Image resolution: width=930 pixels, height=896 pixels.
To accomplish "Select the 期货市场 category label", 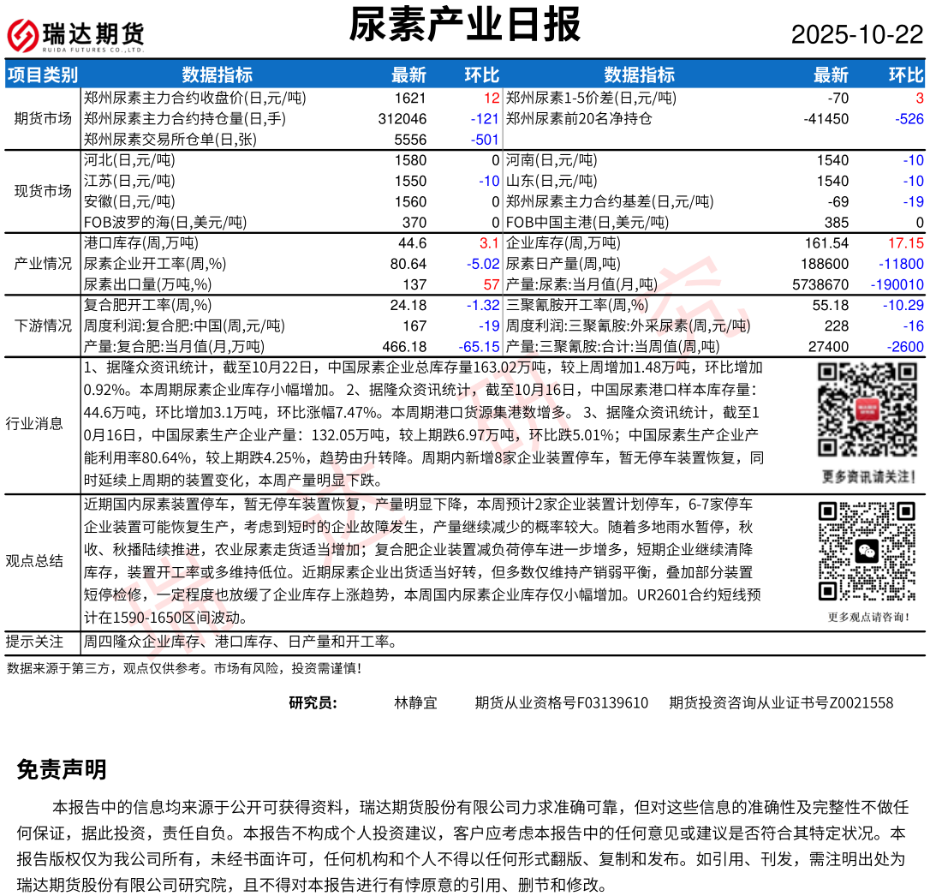I will click(43, 118).
